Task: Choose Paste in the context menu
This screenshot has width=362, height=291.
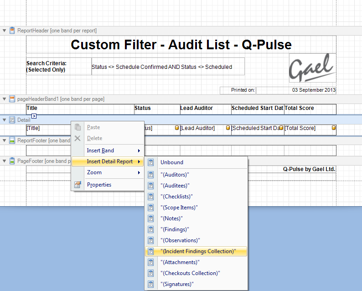Action: tap(108, 127)
